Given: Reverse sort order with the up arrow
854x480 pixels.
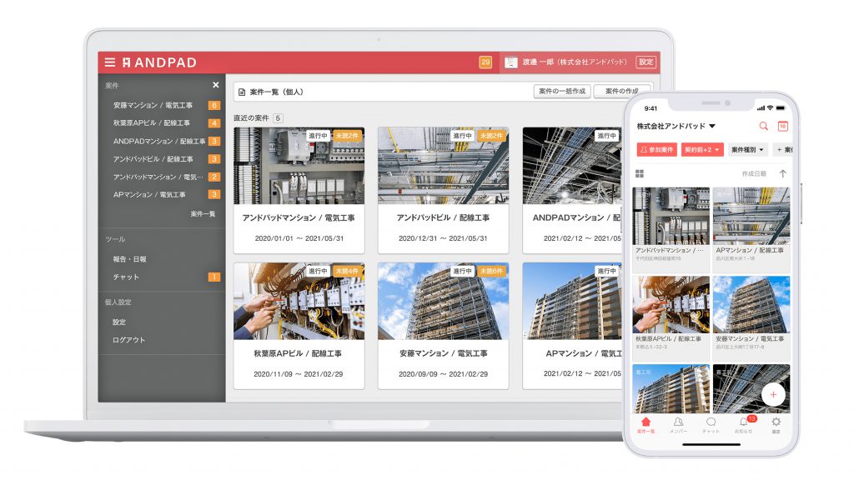Looking at the screenshot, I should coord(782,173).
